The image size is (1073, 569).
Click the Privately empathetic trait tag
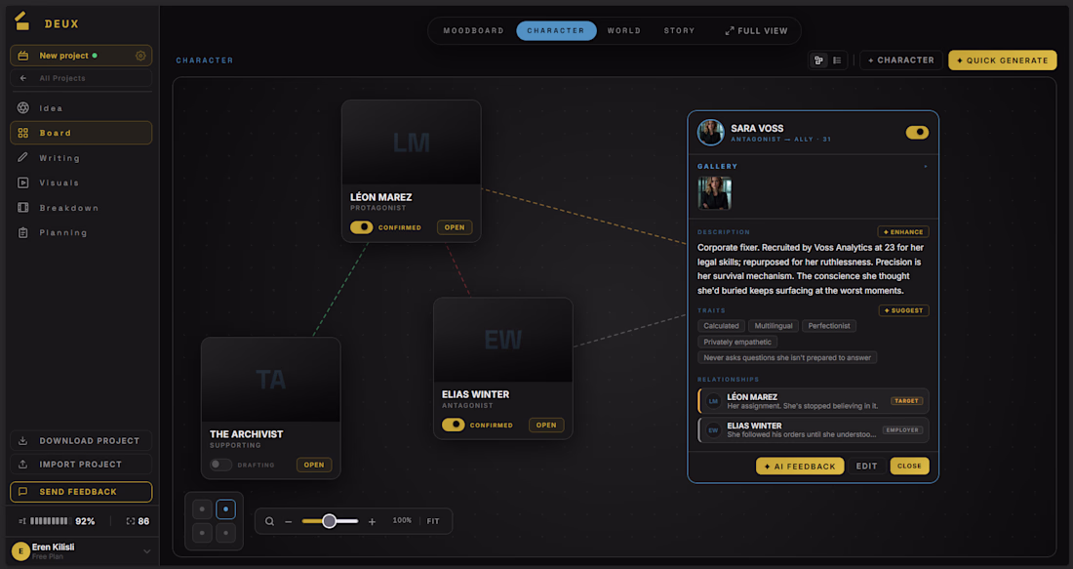pyautogui.click(x=737, y=342)
